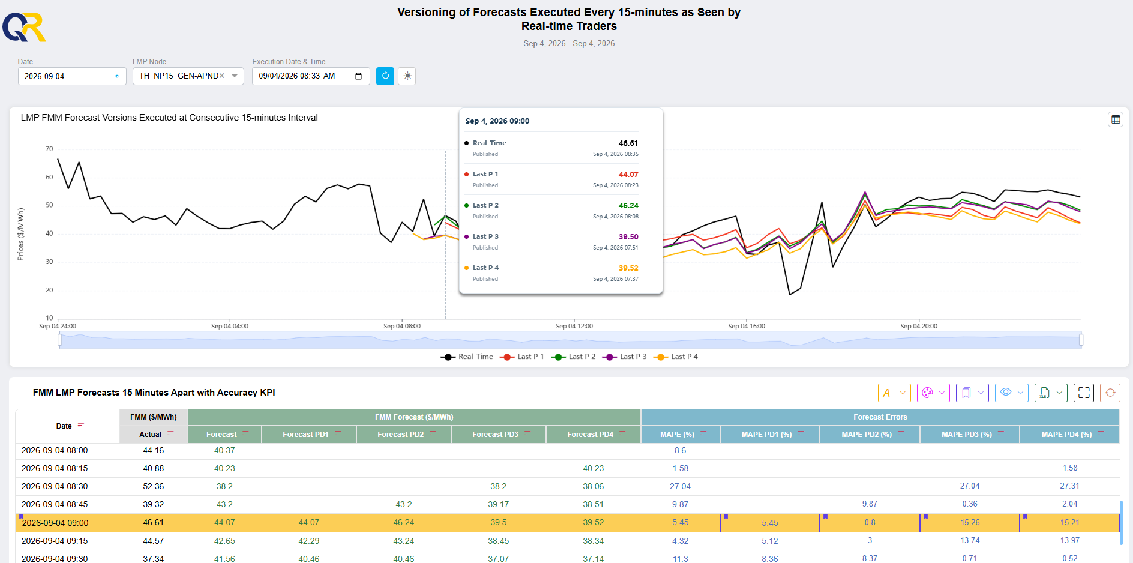Expand the table to fullscreen
1133x563 pixels.
pyautogui.click(x=1084, y=393)
